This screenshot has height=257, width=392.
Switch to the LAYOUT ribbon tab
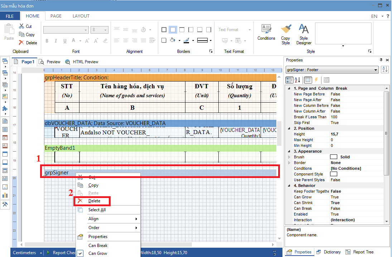click(x=81, y=16)
